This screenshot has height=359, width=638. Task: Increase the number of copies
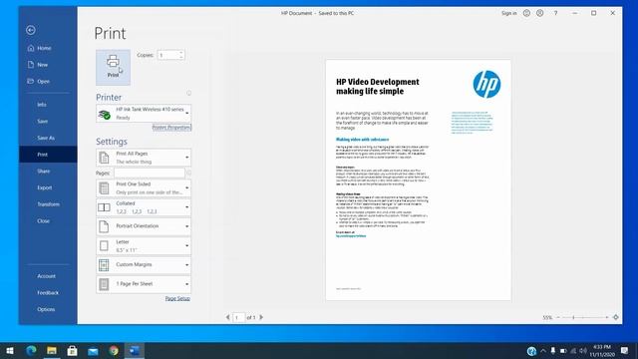[181, 53]
